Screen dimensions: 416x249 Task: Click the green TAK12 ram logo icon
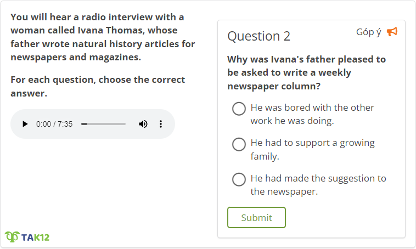click(x=12, y=237)
